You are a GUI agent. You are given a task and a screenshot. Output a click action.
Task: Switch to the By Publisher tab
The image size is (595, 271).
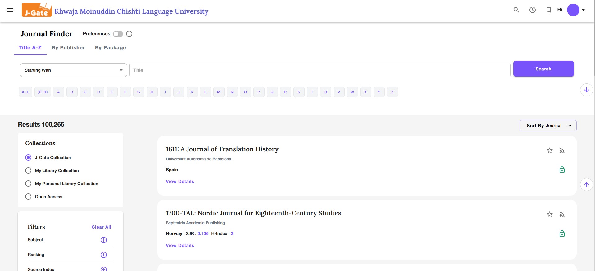[68, 48]
